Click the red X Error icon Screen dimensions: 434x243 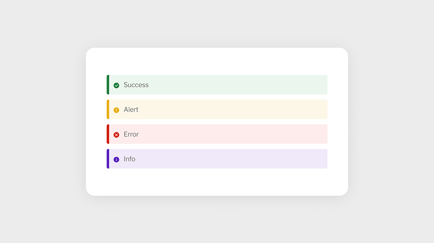coord(116,135)
